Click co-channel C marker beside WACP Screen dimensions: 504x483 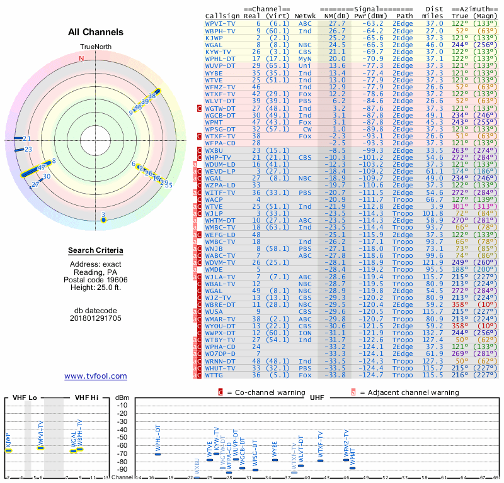199,199
